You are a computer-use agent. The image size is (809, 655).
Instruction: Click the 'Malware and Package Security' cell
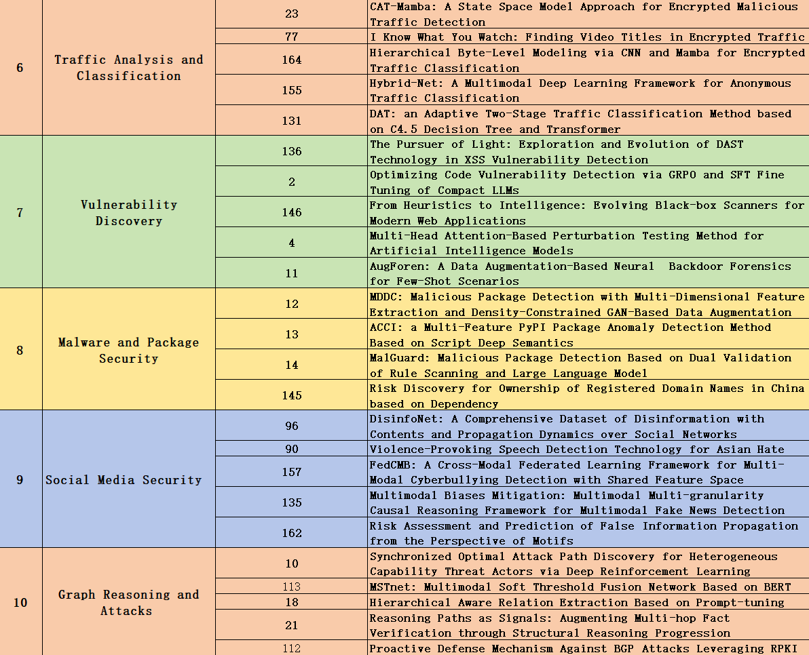[129, 350]
